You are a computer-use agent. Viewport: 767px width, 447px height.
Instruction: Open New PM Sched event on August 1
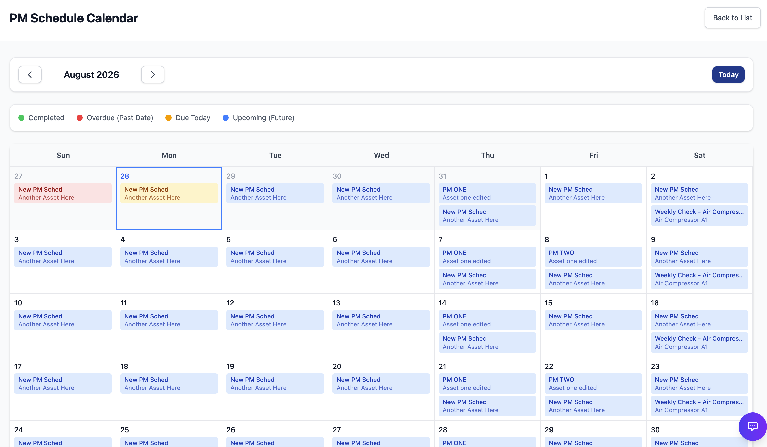click(x=593, y=193)
